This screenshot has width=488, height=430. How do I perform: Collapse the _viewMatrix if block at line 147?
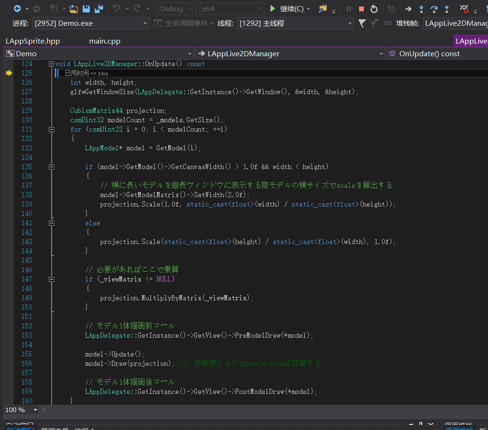pos(52,279)
